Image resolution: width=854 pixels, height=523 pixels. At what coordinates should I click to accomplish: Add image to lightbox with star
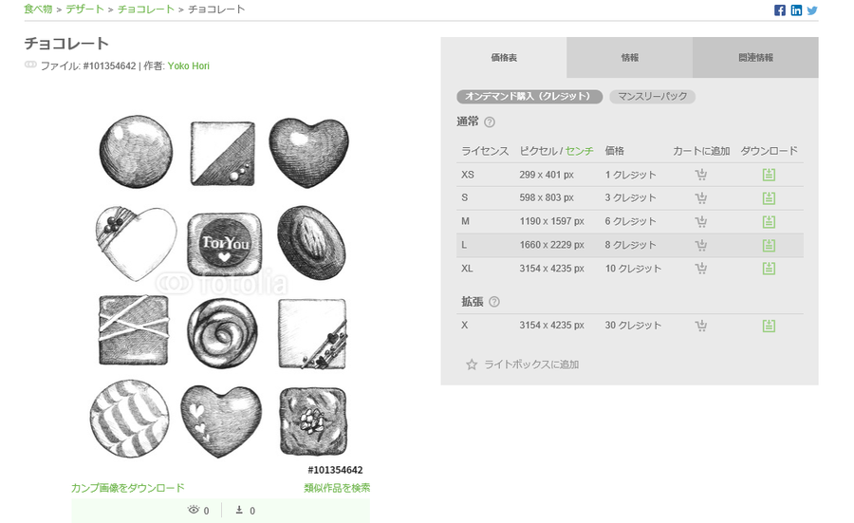pyautogui.click(x=522, y=364)
